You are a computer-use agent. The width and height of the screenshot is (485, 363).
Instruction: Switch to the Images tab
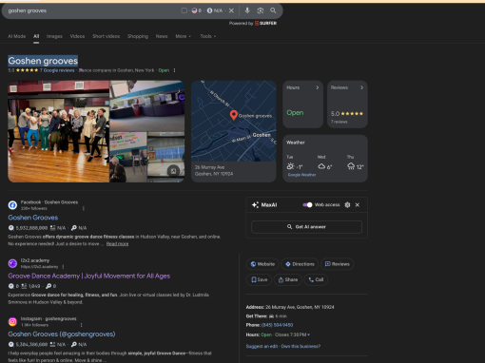click(x=54, y=36)
